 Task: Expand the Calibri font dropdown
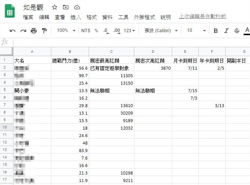[161, 31]
